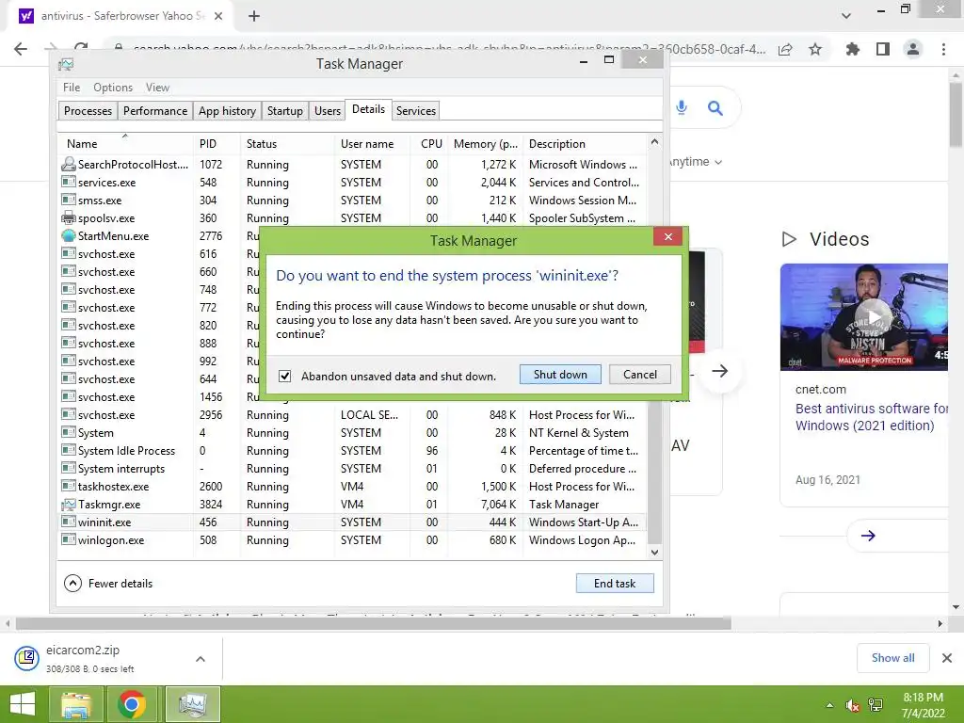Open the View menu in Task Manager
This screenshot has height=723, width=964.
tap(157, 88)
